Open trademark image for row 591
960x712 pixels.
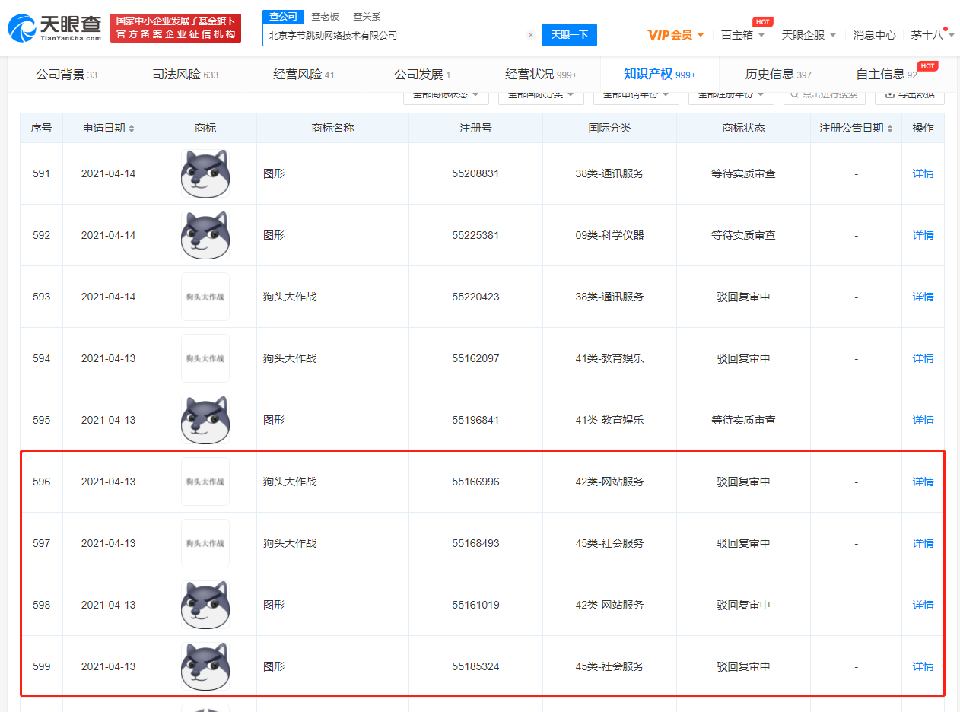click(x=205, y=173)
